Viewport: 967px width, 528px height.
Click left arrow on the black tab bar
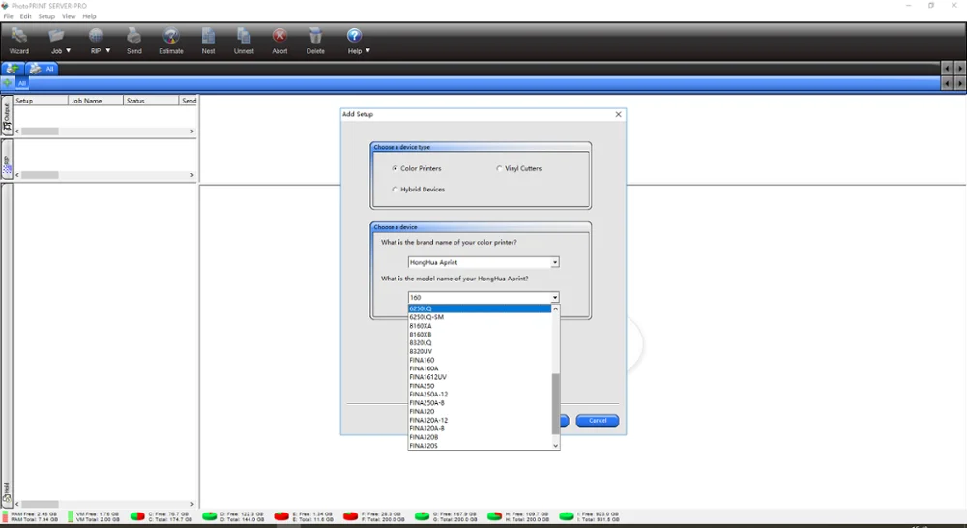pyautogui.click(x=948, y=69)
